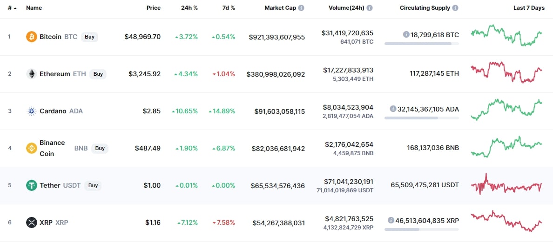Click Buy next to Tether USDT
Viewport: 553px width, 242px height.
coord(93,185)
